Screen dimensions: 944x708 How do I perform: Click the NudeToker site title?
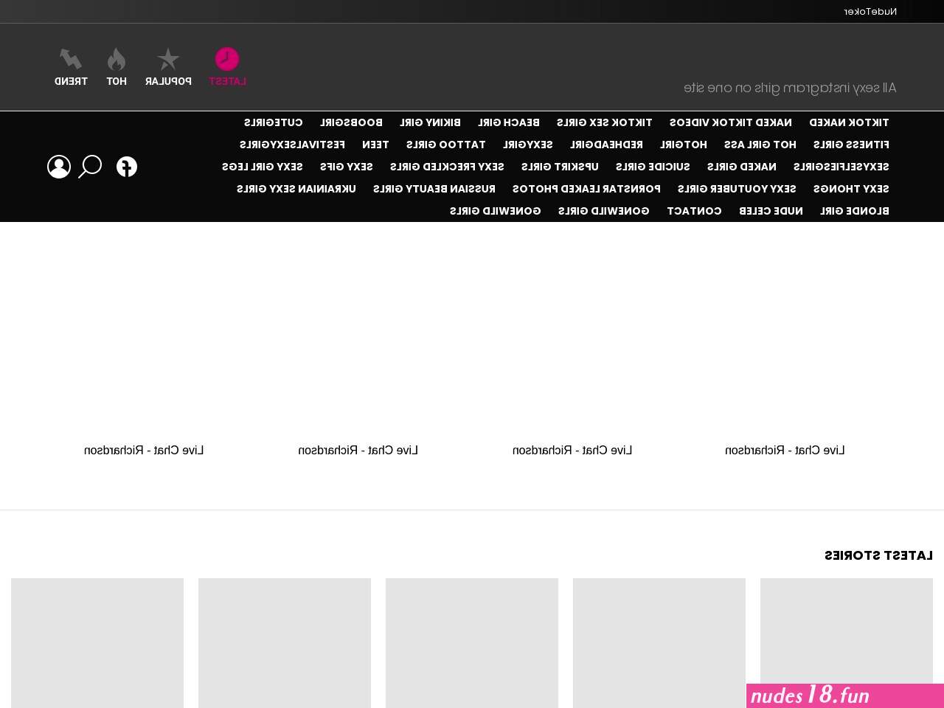click(x=870, y=11)
